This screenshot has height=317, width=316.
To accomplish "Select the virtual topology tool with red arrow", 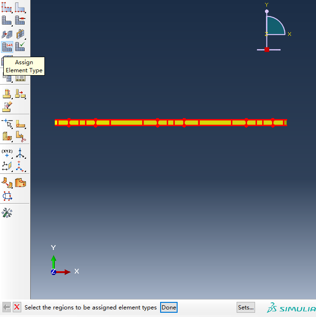I will point(20,94).
